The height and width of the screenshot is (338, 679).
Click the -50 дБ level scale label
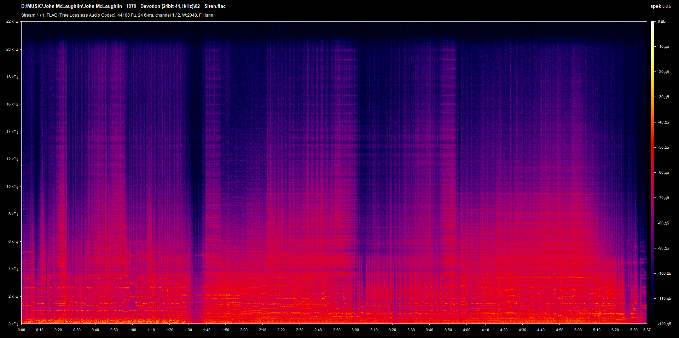pos(663,147)
